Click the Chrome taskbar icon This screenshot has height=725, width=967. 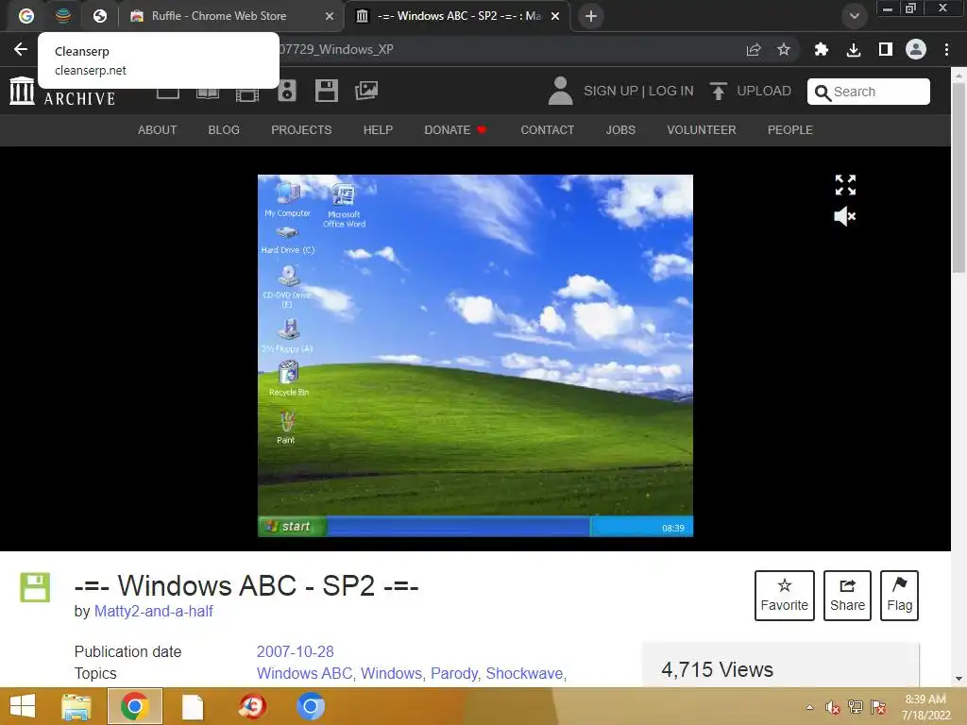(x=135, y=706)
